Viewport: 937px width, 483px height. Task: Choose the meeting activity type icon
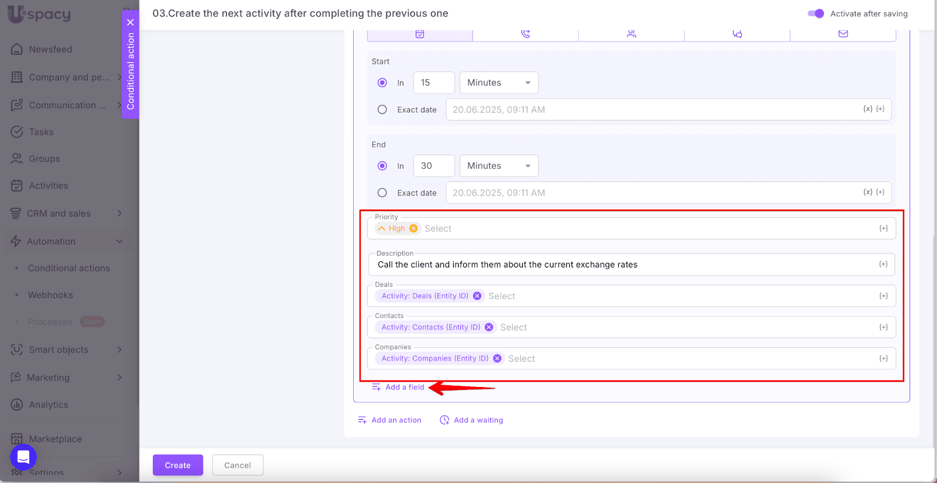[x=631, y=34]
